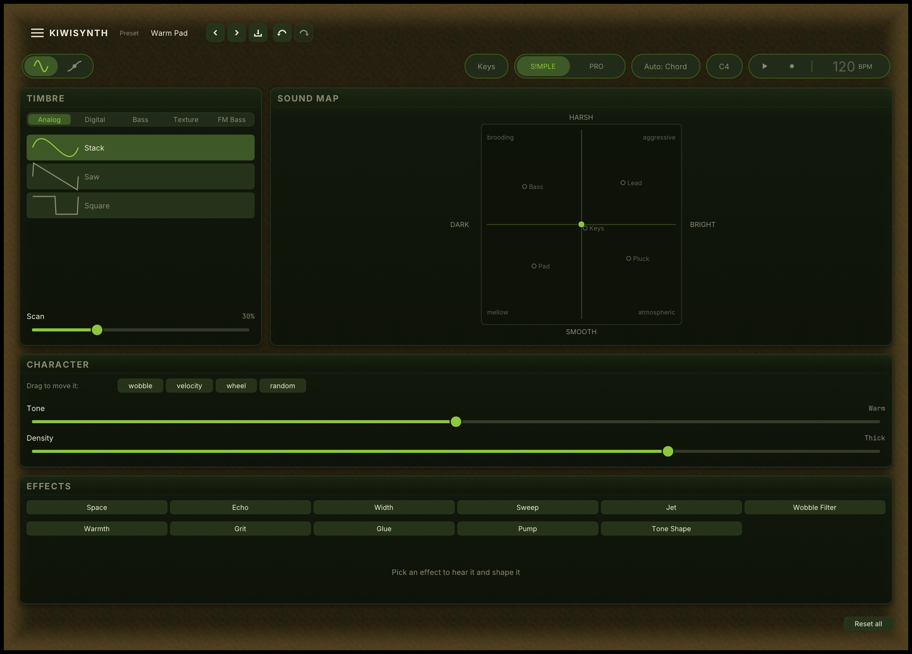Screen dimensions: 912x654
Task: Open the hamburger menu beside KIWISYNTH
Action: coord(37,33)
